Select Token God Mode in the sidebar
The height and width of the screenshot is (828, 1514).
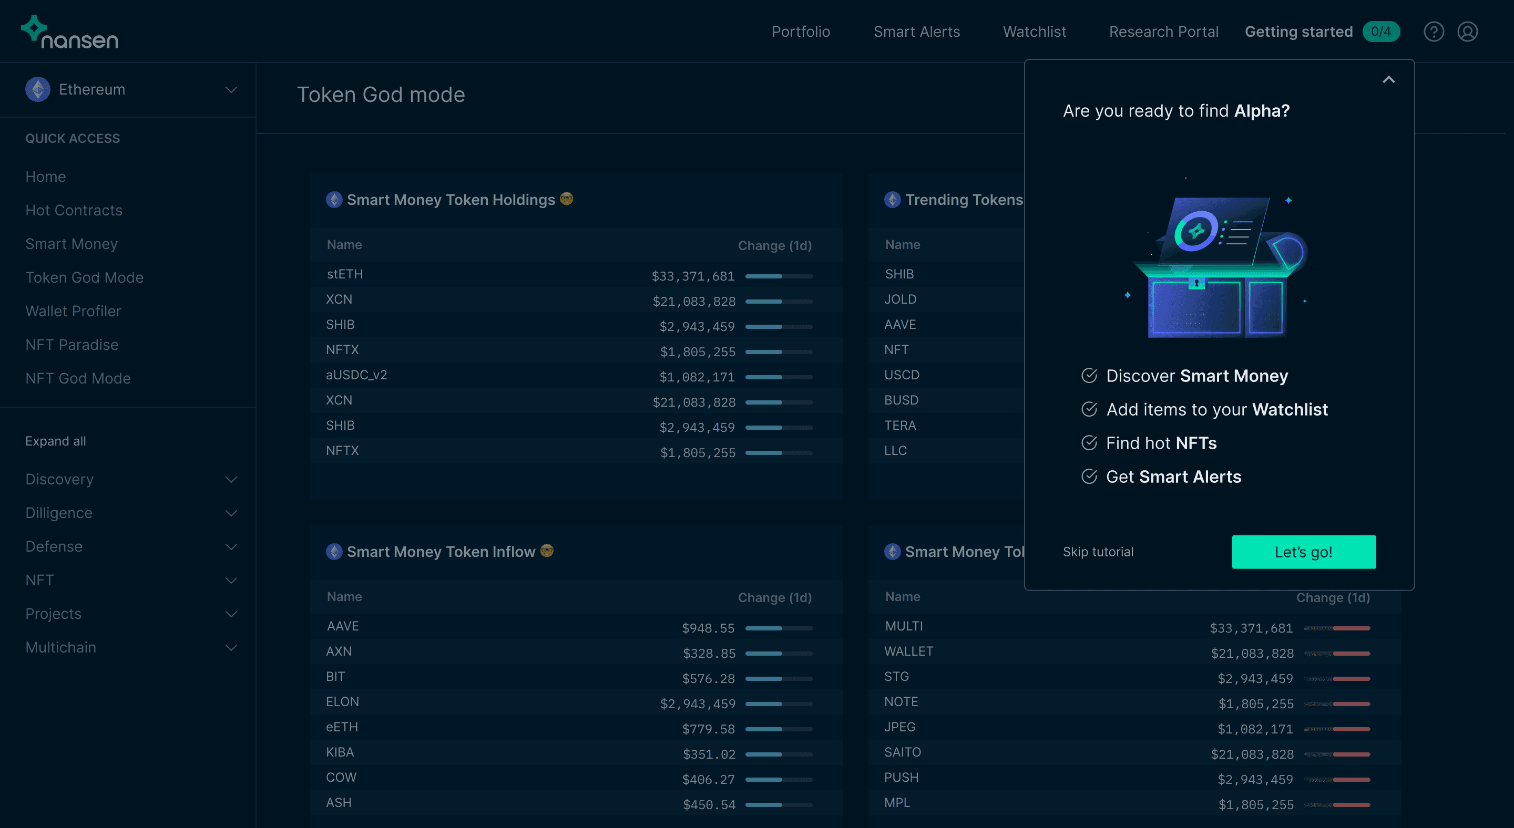[x=84, y=277]
